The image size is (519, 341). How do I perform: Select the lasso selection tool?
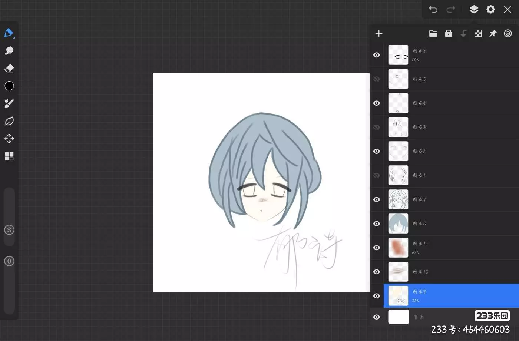pyautogui.click(x=9, y=121)
